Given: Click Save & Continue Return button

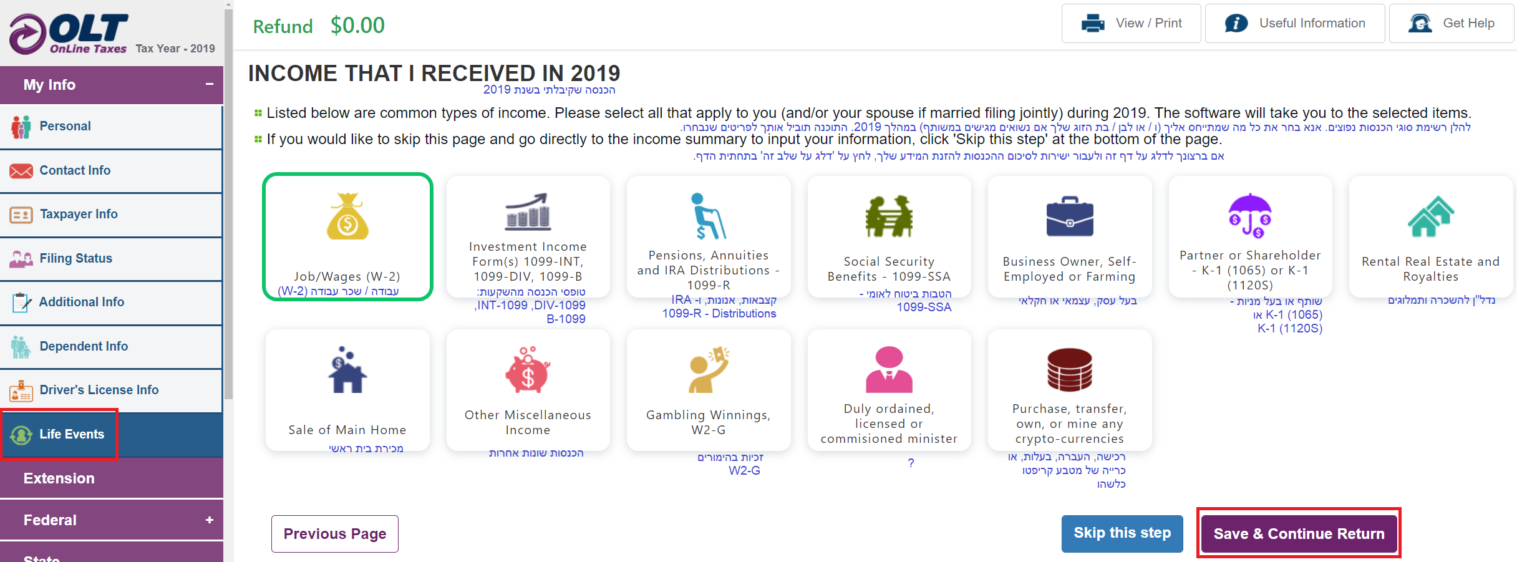Looking at the screenshot, I should pos(1299,533).
